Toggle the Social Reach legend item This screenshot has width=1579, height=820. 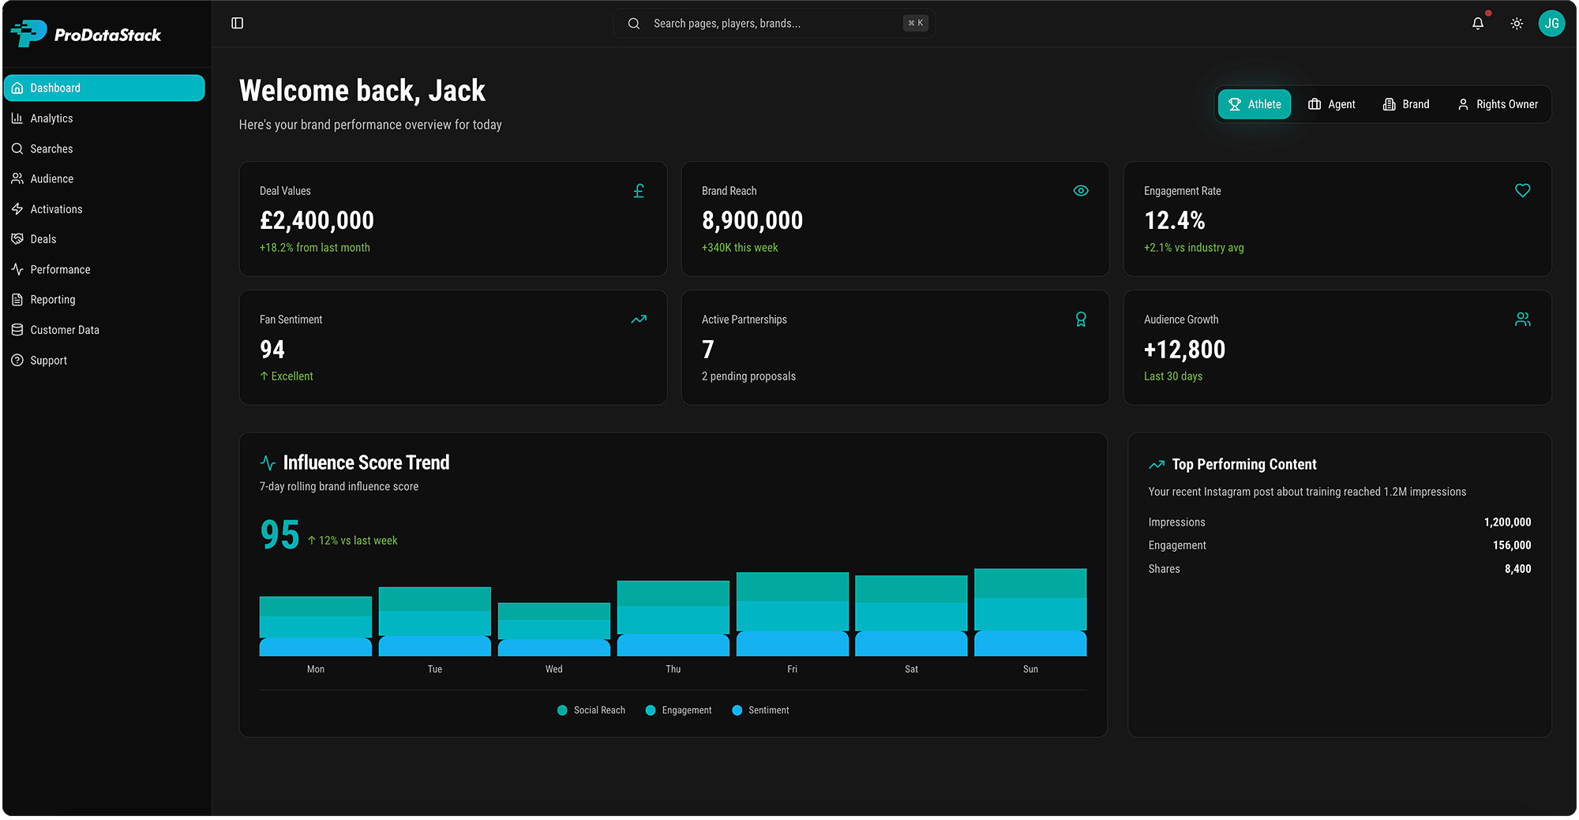point(591,710)
